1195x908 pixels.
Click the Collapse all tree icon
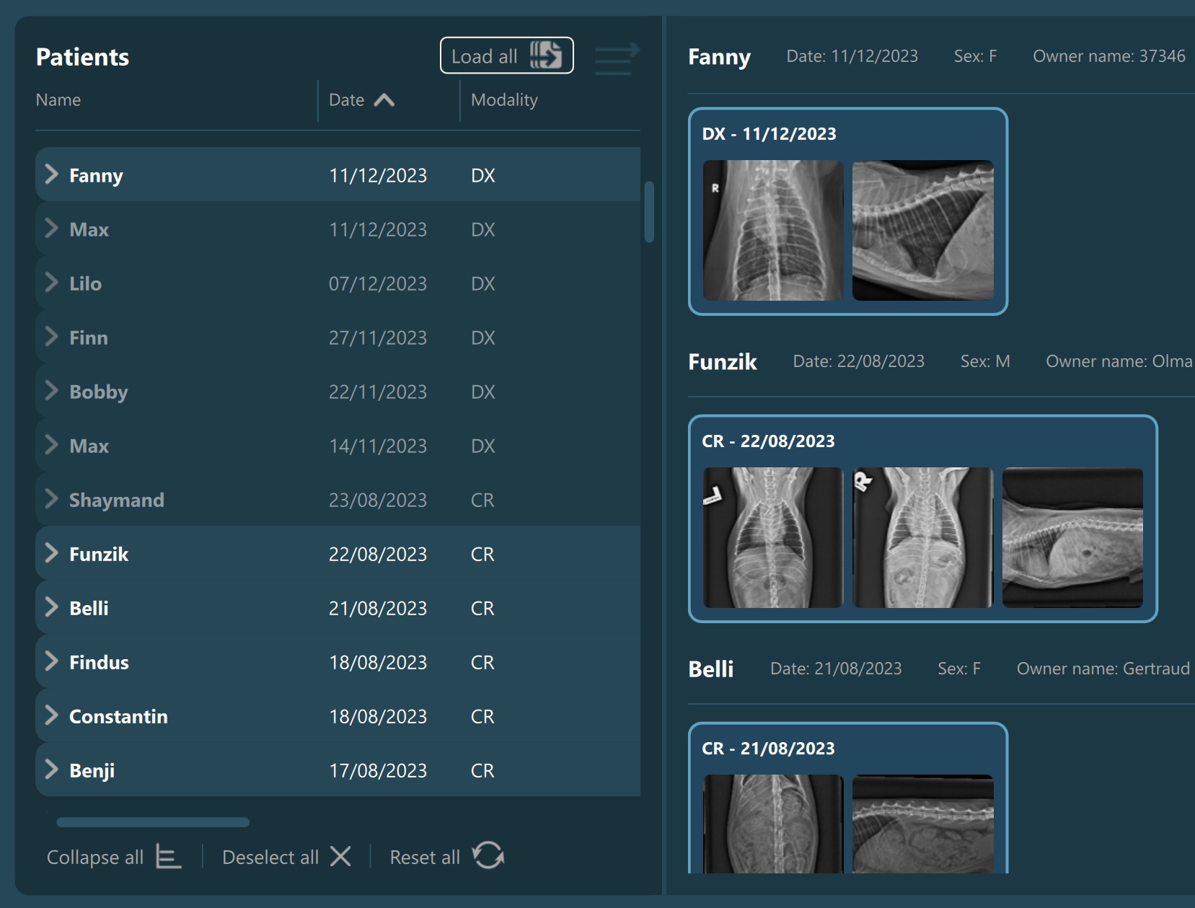pos(168,857)
